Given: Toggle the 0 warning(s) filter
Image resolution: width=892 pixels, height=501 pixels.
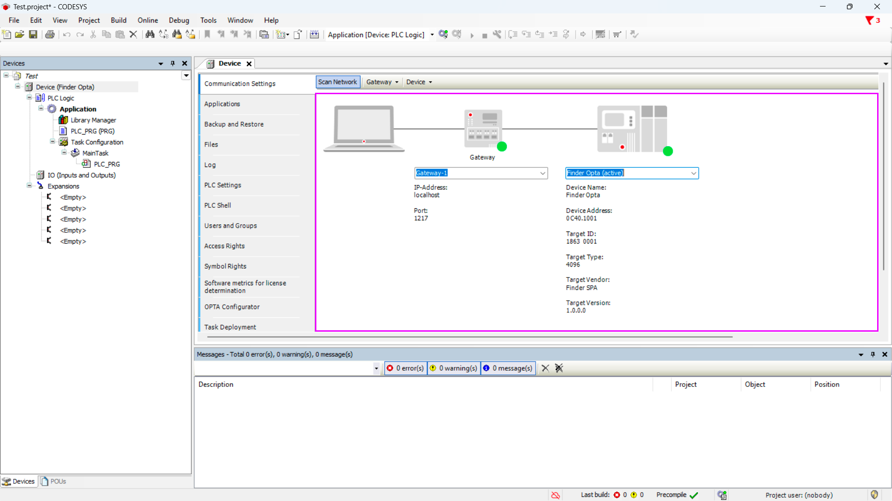Looking at the screenshot, I should [x=453, y=368].
